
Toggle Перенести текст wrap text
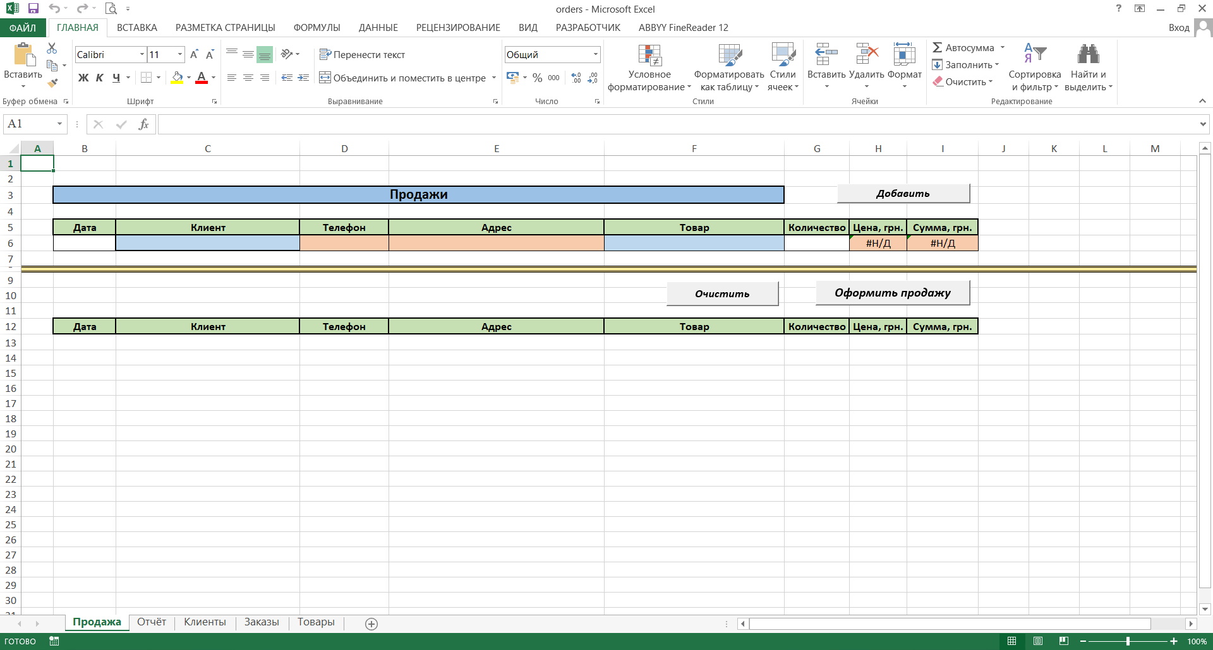pyautogui.click(x=362, y=54)
